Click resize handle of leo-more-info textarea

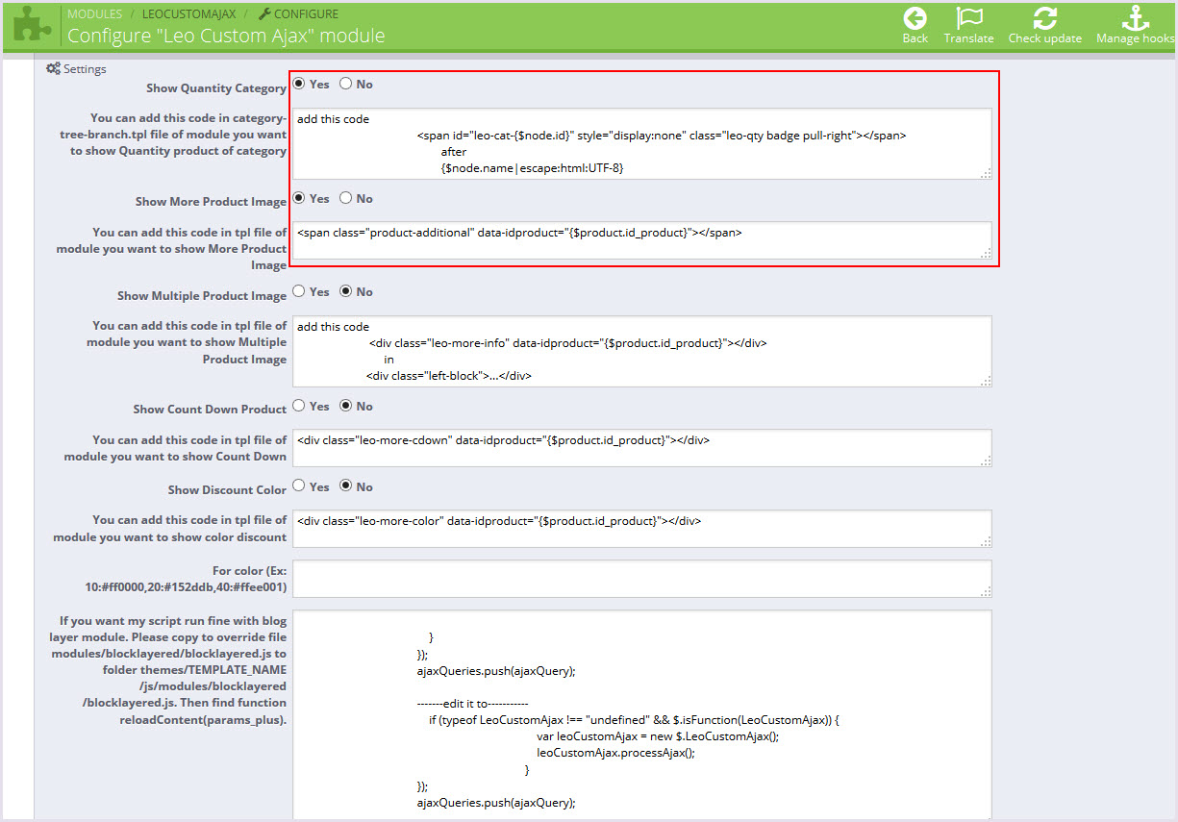[986, 382]
